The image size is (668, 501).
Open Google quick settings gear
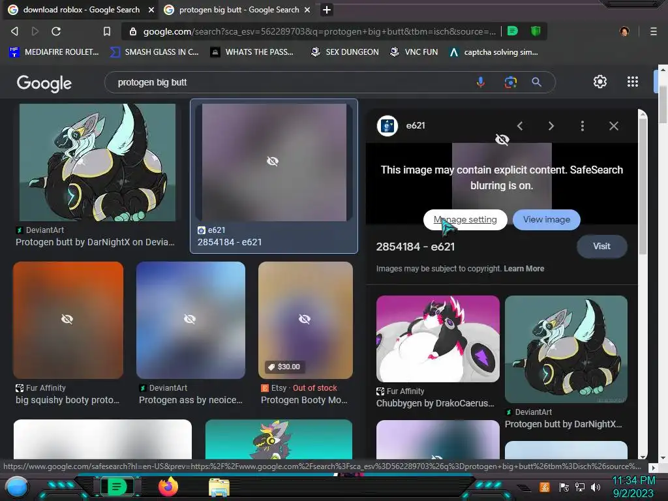tap(600, 82)
